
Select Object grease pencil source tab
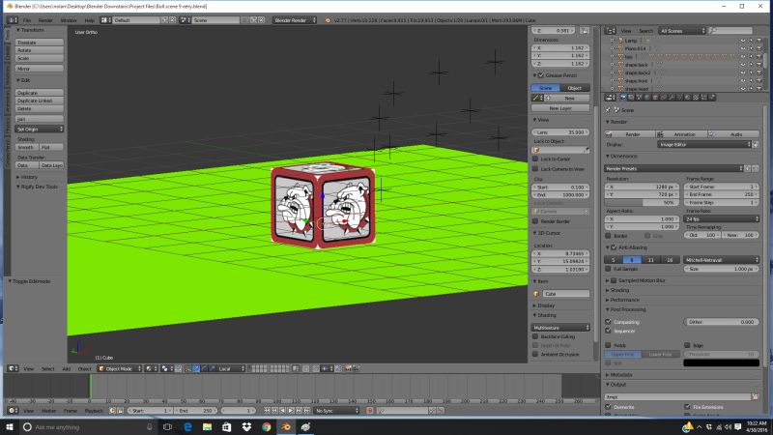pos(575,88)
